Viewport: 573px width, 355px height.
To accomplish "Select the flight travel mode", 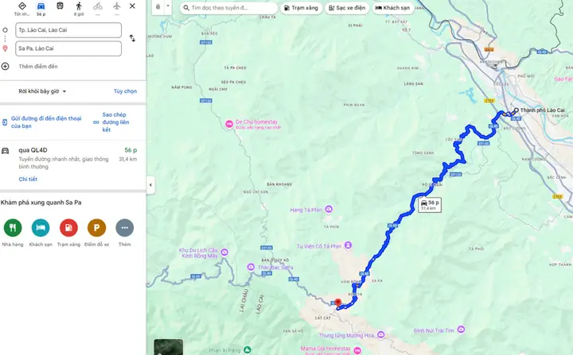I will click(x=116, y=6).
